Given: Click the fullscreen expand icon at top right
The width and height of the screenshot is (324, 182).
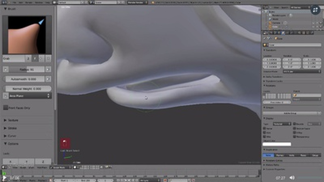Looking at the screenshot, I should (x=315, y=10).
